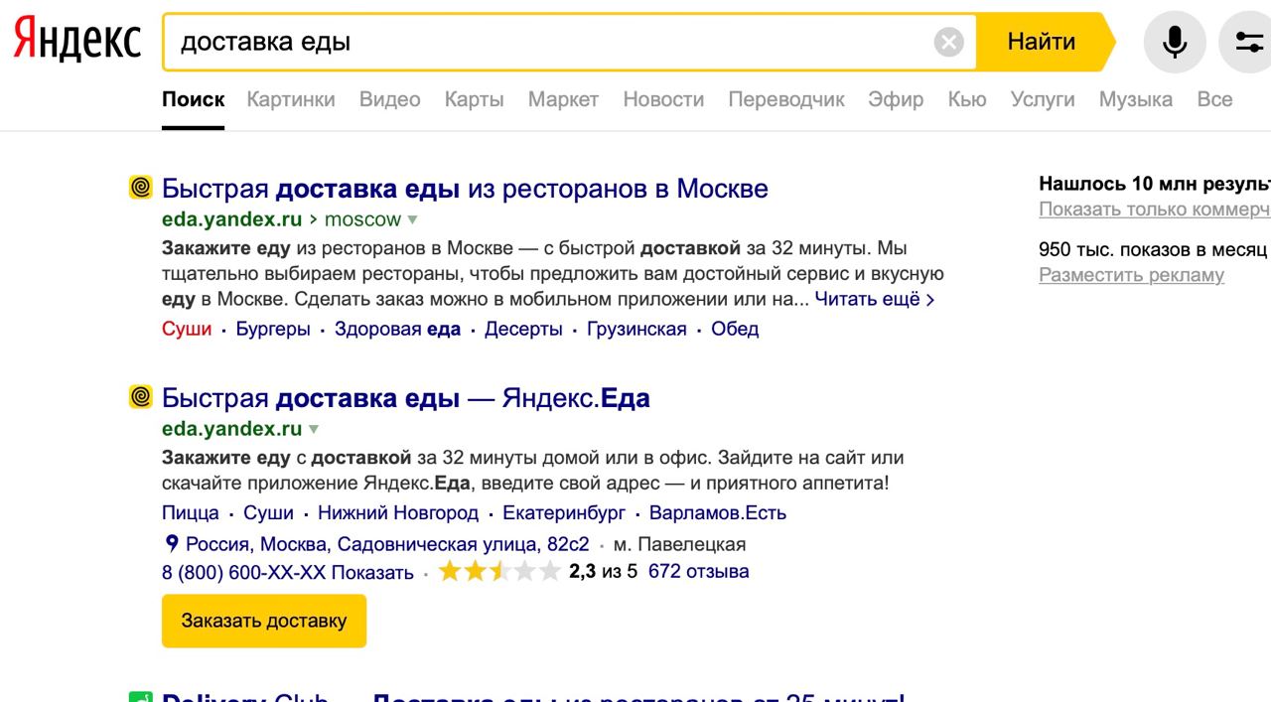Image resolution: width=1271 pixels, height=702 pixels.
Task: Open the Варламов.Есть link
Action: (x=718, y=513)
